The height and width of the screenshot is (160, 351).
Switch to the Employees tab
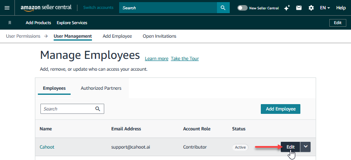(54, 88)
